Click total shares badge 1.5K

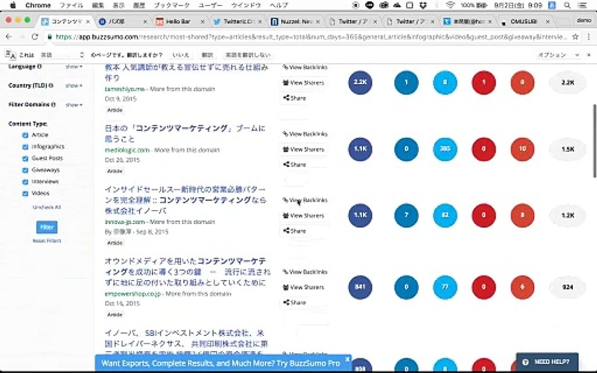coord(567,149)
